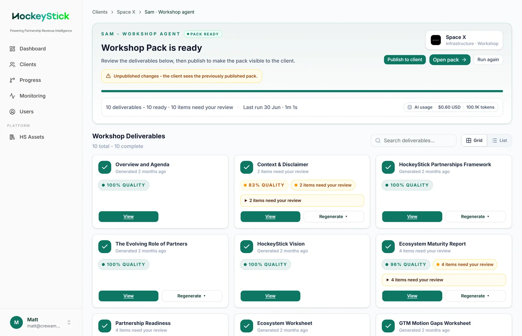Expand "4 items need your review" disclosure
This screenshot has width=522, height=336.
(444, 280)
